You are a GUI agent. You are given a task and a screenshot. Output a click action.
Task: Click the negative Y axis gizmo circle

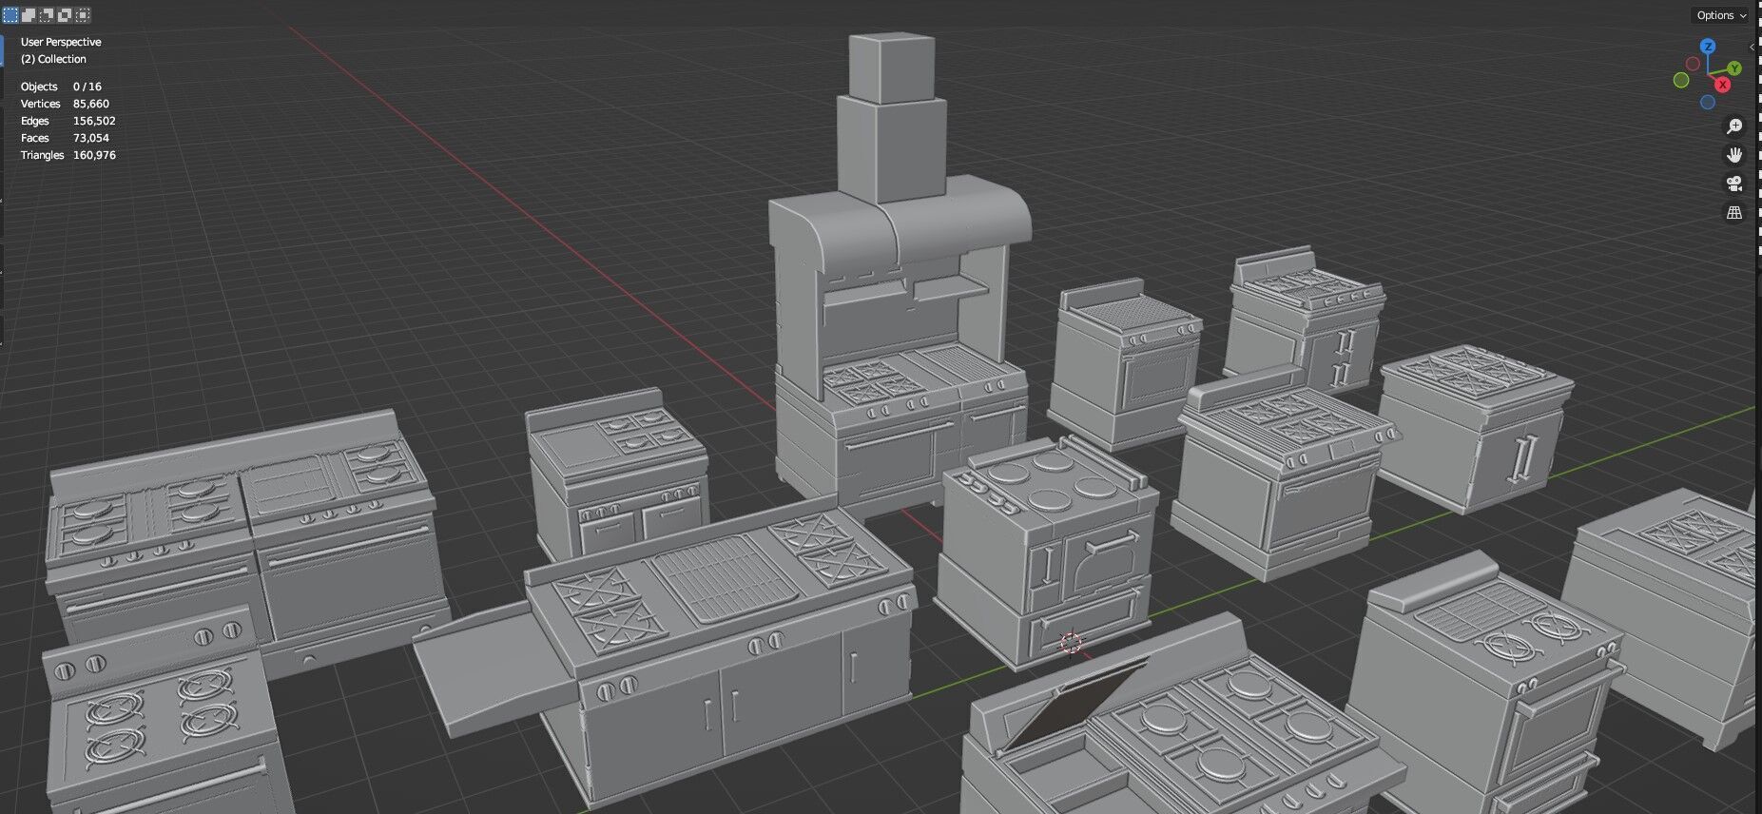pos(1681,81)
